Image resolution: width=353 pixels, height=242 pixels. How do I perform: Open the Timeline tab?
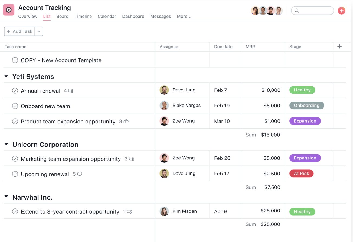(x=83, y=16)
